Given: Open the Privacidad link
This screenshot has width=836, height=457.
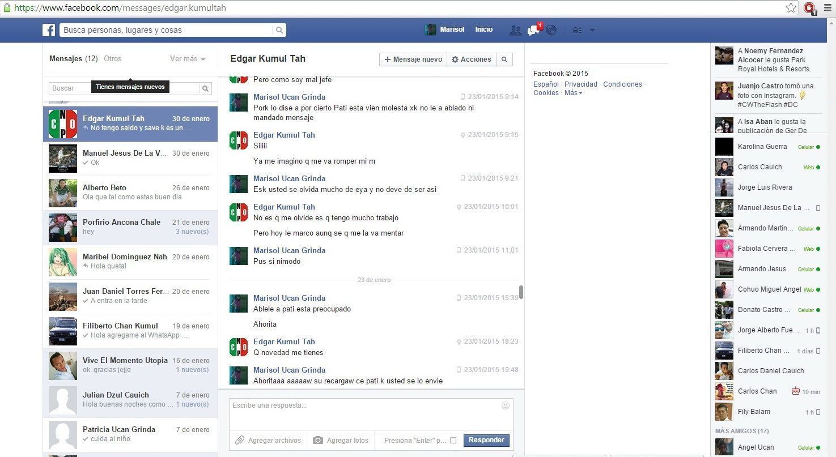Looking at the screenshot, I should pos(581,84).
